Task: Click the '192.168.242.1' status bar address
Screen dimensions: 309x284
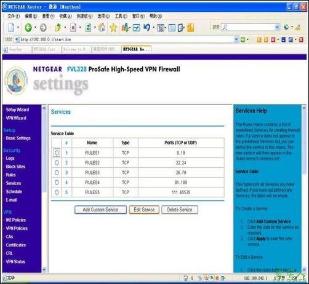Action: pyautogui.click(x=255, y=278)
